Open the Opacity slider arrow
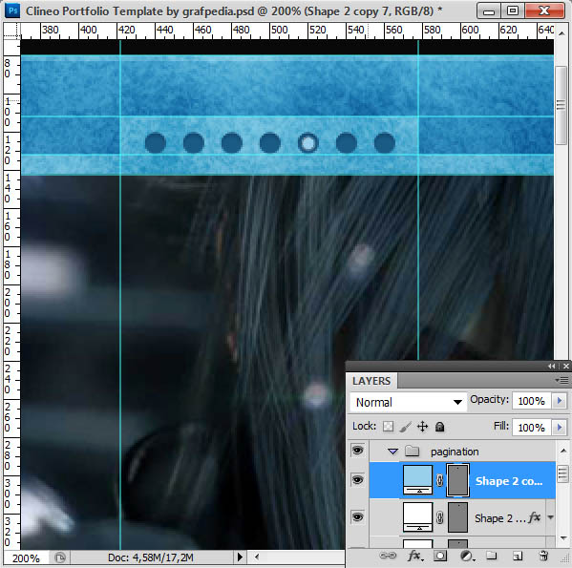Viewport: 572px width, 568px height. (560, 401)
